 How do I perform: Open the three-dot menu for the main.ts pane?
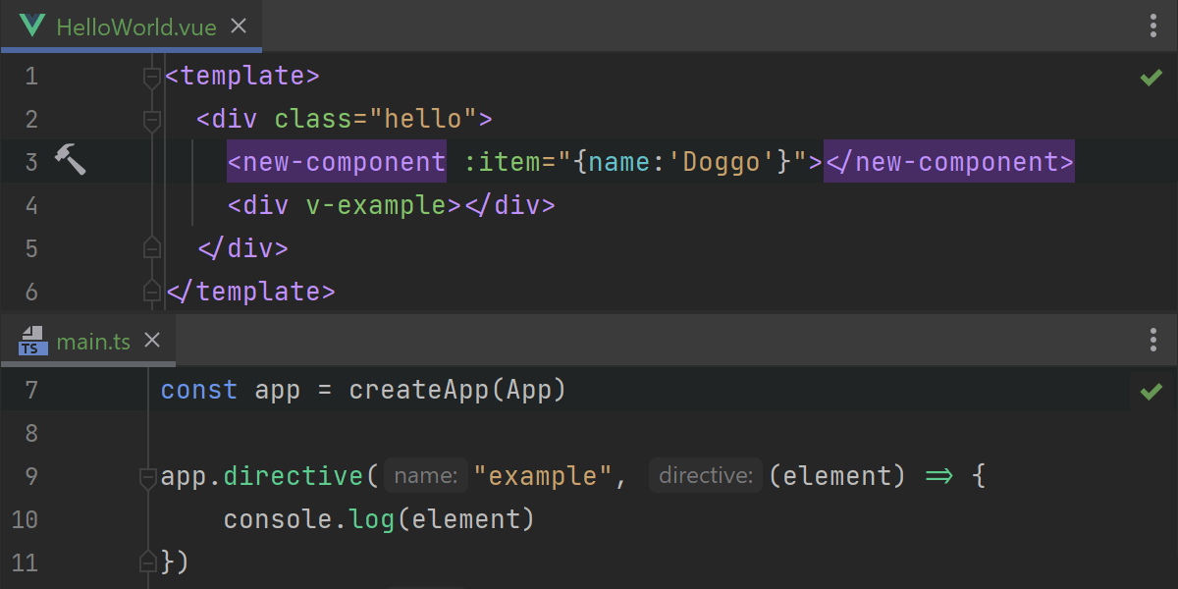click(1153, 341)
